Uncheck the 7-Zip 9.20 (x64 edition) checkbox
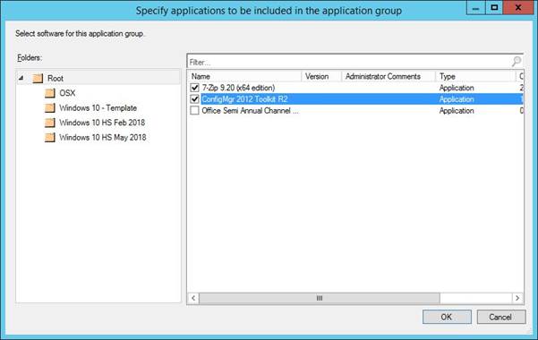538x340 pixels. coord(194,88)
